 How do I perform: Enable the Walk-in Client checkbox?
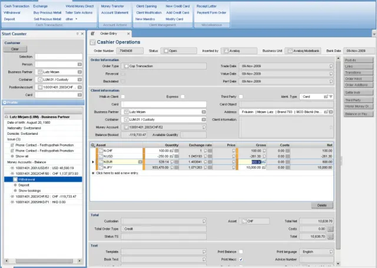click(124, 96)
